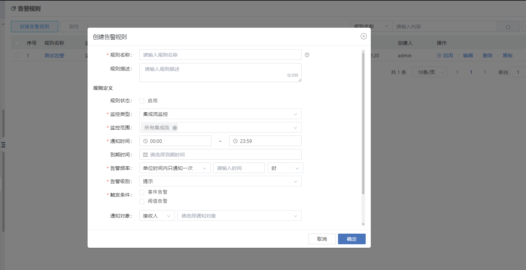
Task: Remove the 所有集成流 tag
Action: 175,128
